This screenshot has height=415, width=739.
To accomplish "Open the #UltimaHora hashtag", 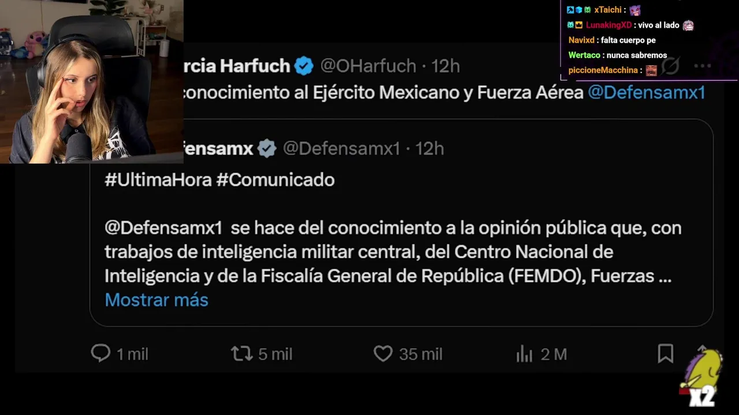I will click(x=158, y=180).
